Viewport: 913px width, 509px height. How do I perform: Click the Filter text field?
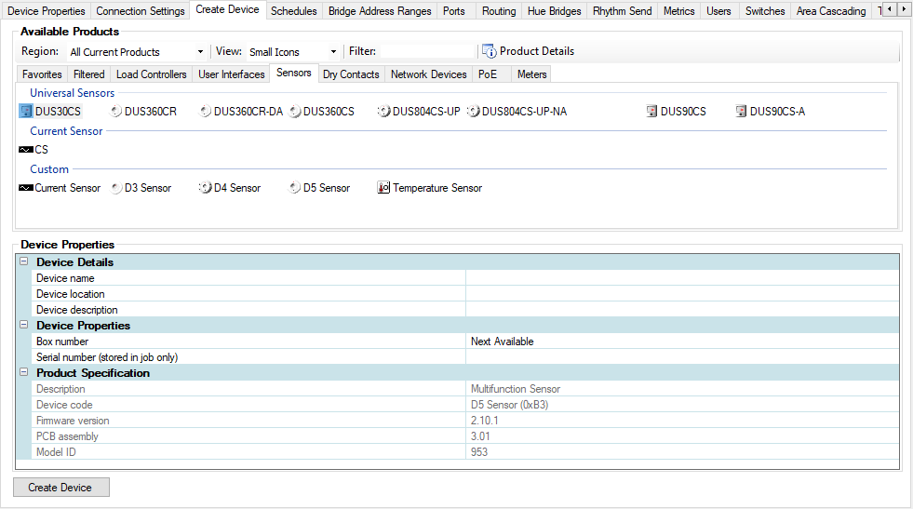pos(428,51)
